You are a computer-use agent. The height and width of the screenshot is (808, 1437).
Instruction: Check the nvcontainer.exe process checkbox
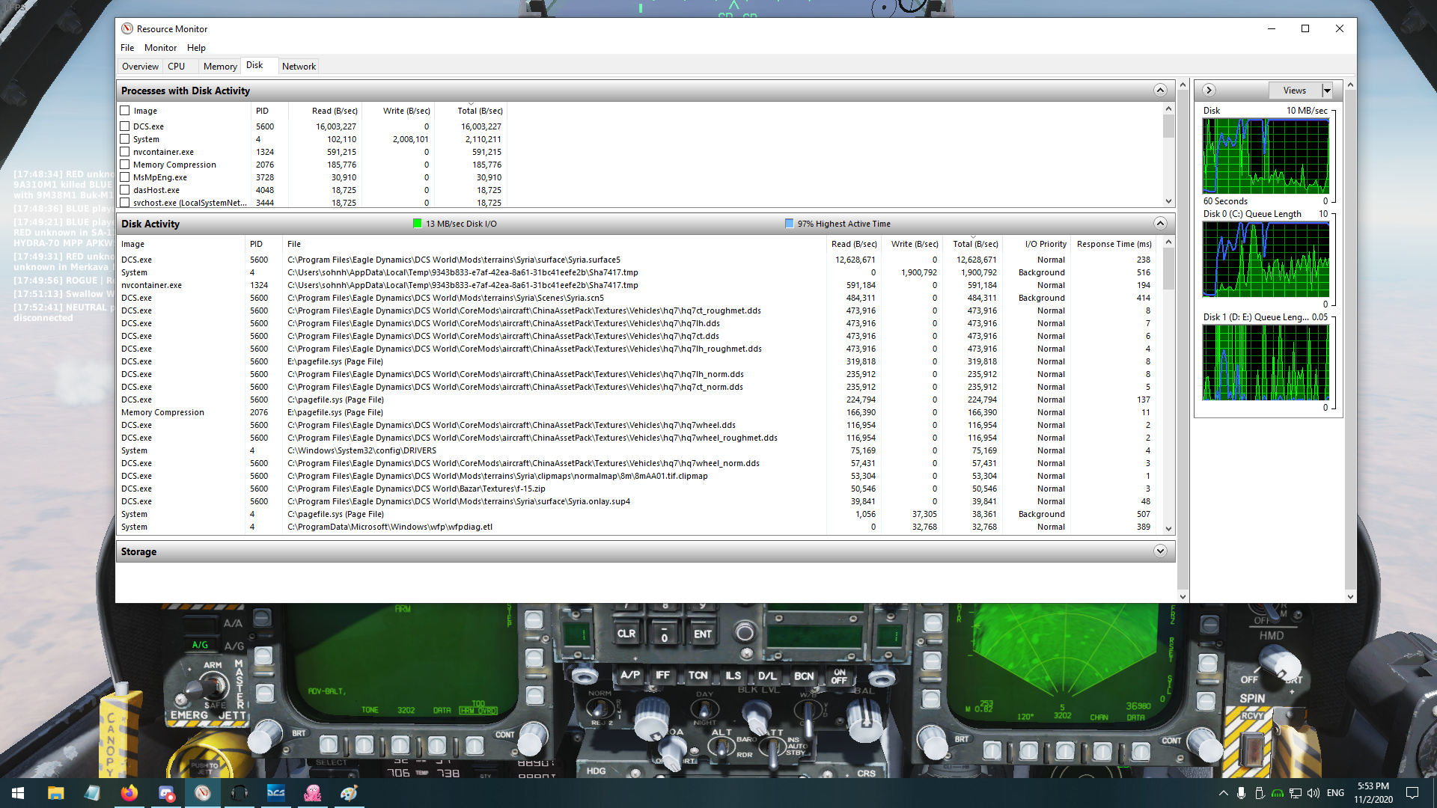[125, 152]
